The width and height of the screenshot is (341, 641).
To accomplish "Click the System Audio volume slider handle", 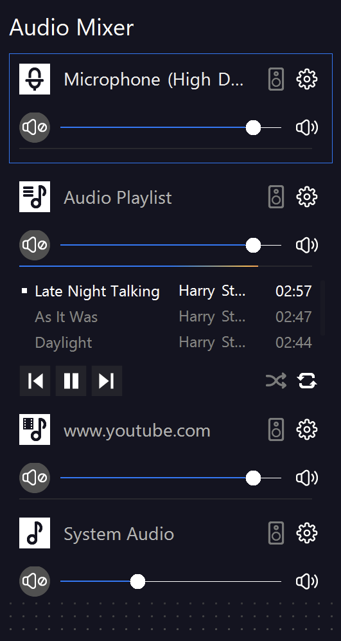I will 137,581.
